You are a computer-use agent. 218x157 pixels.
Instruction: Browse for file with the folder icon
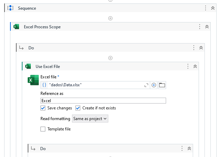coord(162,85)
